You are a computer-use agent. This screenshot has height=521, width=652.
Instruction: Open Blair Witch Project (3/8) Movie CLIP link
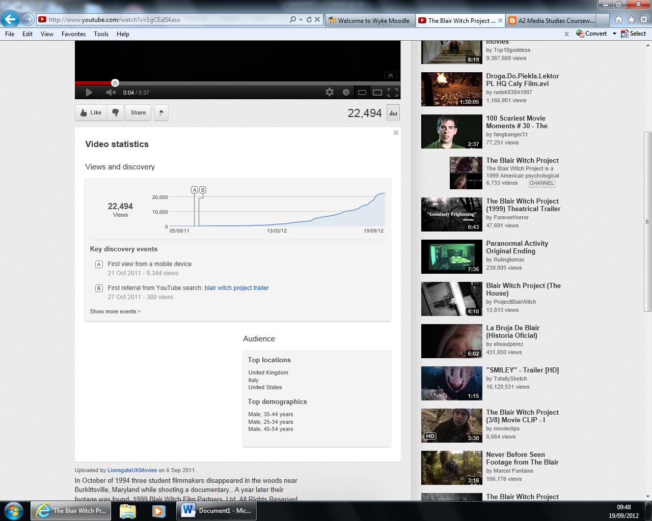(522, 416)
